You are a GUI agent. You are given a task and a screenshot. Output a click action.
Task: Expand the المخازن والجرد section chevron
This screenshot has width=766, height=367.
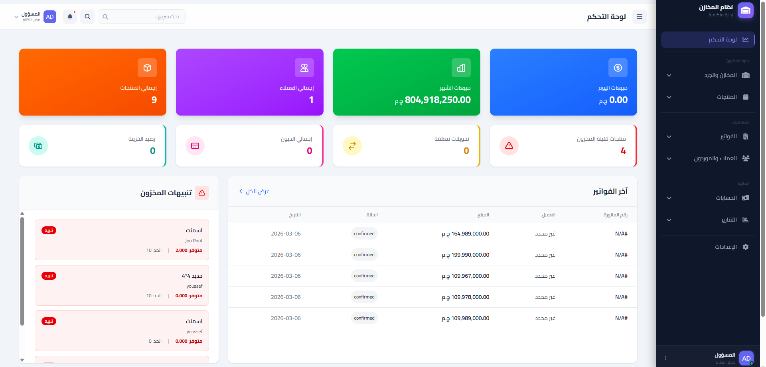tap(669, 75)
